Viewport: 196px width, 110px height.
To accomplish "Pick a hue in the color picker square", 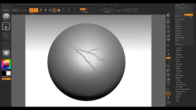I will pyautogui.click(x=6, y=64).
